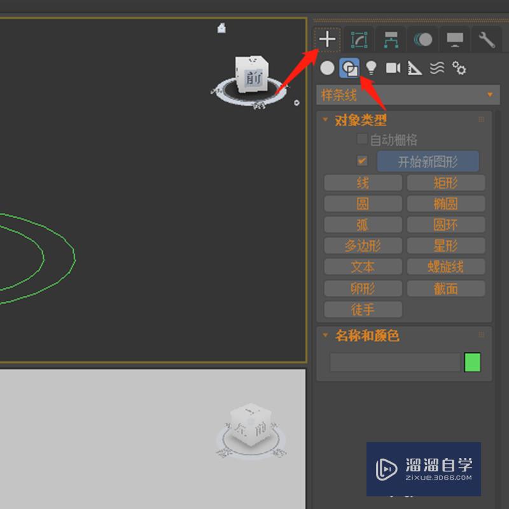Click the 螺旋线 creation button
The width and height of the screenshot is (509, 509).
446,267
